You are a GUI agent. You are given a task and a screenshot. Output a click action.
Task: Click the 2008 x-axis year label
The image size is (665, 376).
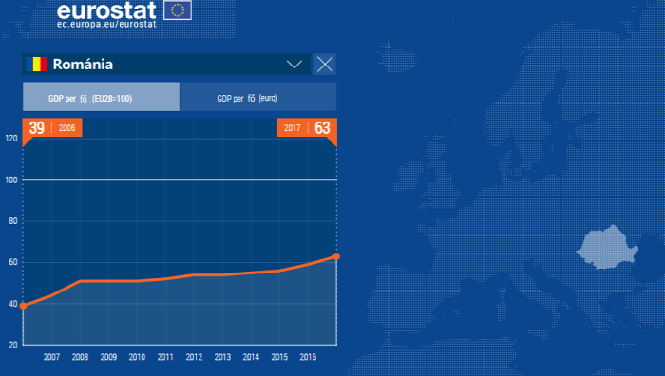80,357
